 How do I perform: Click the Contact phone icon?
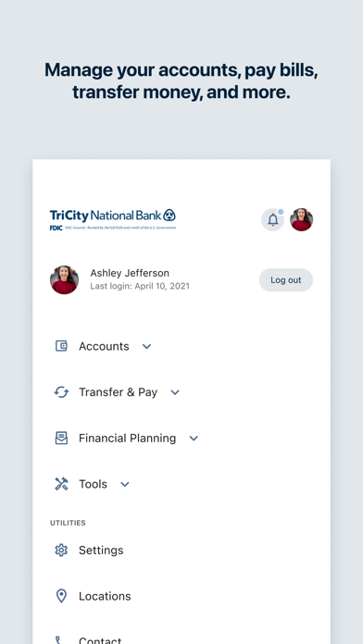(58, 640)
